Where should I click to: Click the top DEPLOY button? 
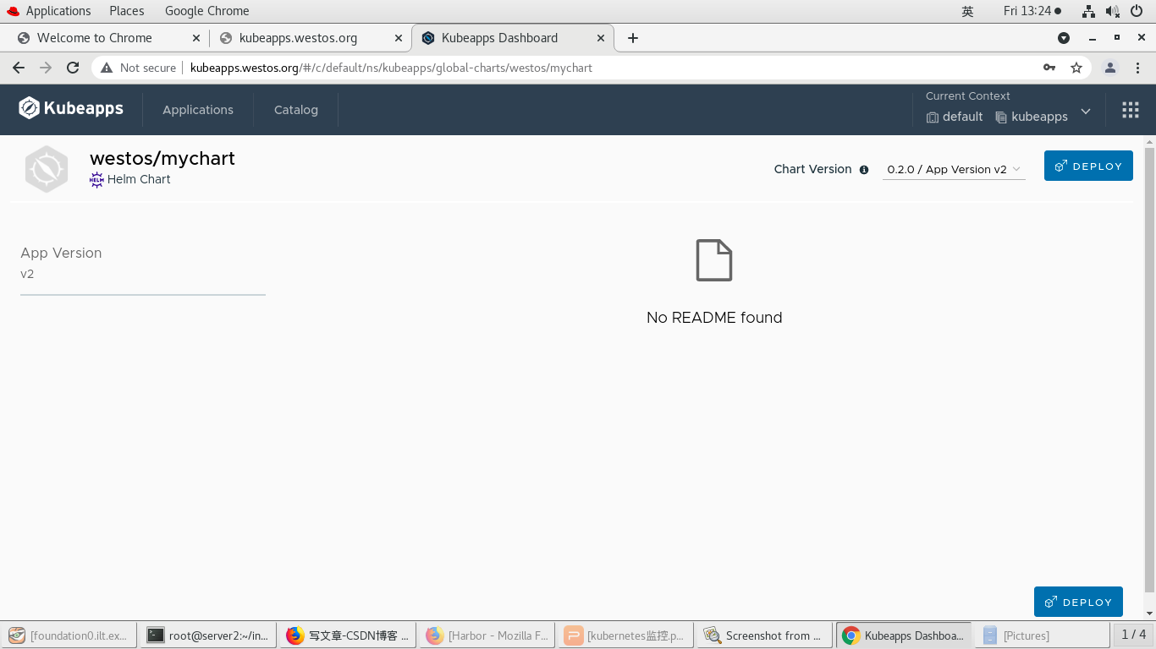tap(1088, 166)
